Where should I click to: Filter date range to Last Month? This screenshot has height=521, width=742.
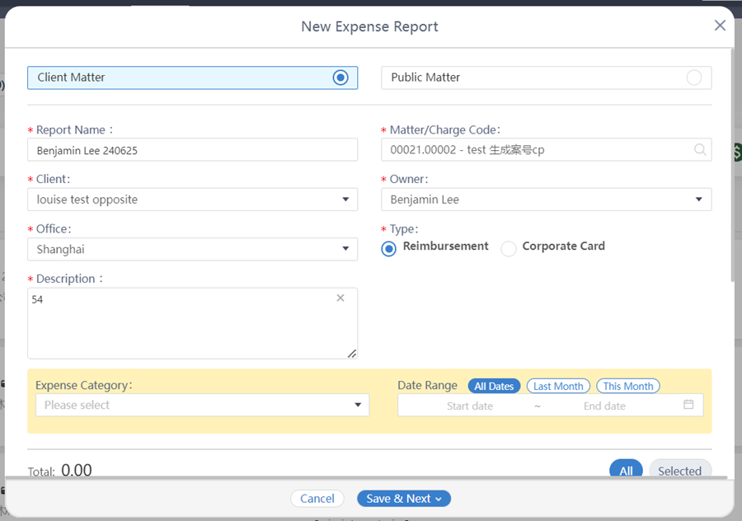click(x=558, y=386)
